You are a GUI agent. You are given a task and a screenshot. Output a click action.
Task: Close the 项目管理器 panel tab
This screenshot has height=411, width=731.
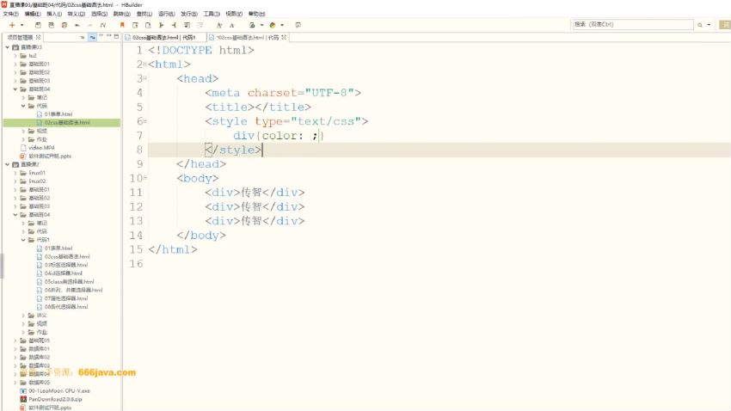(38, 37)
